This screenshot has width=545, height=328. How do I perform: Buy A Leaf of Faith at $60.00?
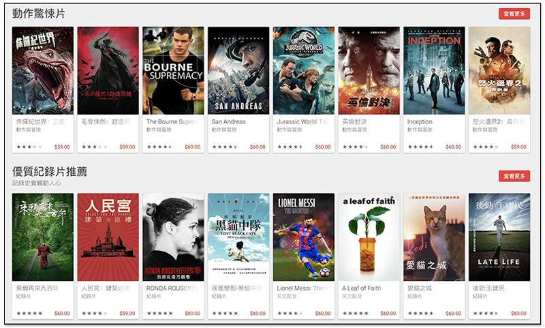[388, 314]
